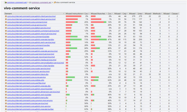
Task: Open the com.vivo.internet.comment.core.admin.operate.dto package link
Action: [29, 86]
